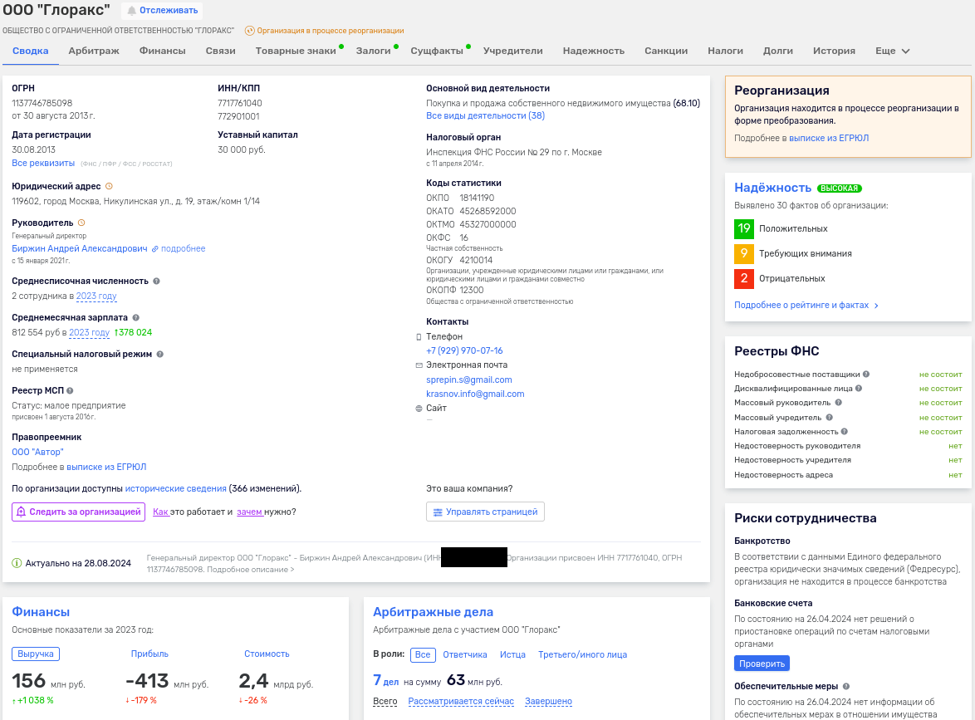Click the info icon by Актуально на 28.08.2024
This screenshot has height=720, width=975.
click(17, 563)
